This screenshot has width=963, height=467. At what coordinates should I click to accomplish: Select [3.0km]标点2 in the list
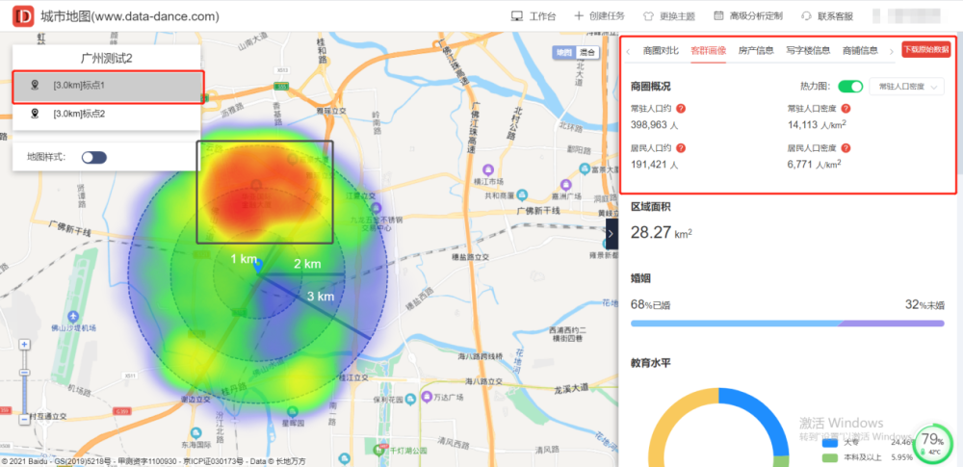(106, 114)
